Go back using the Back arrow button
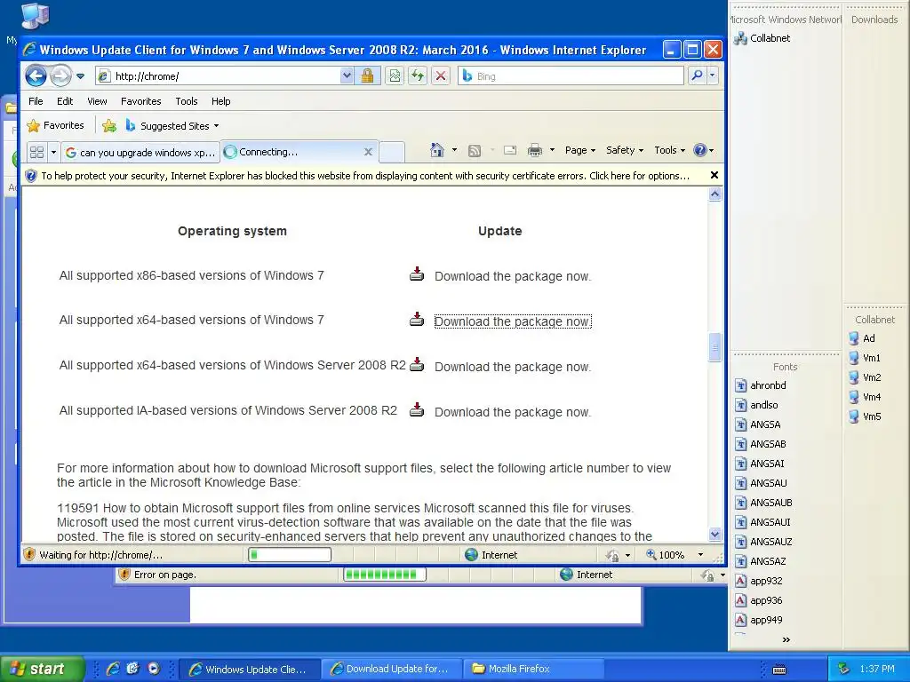Screen dimensions: 910x682 tap(36, 75)
